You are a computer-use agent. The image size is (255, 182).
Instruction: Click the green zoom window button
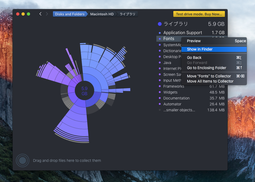[28, 14]
